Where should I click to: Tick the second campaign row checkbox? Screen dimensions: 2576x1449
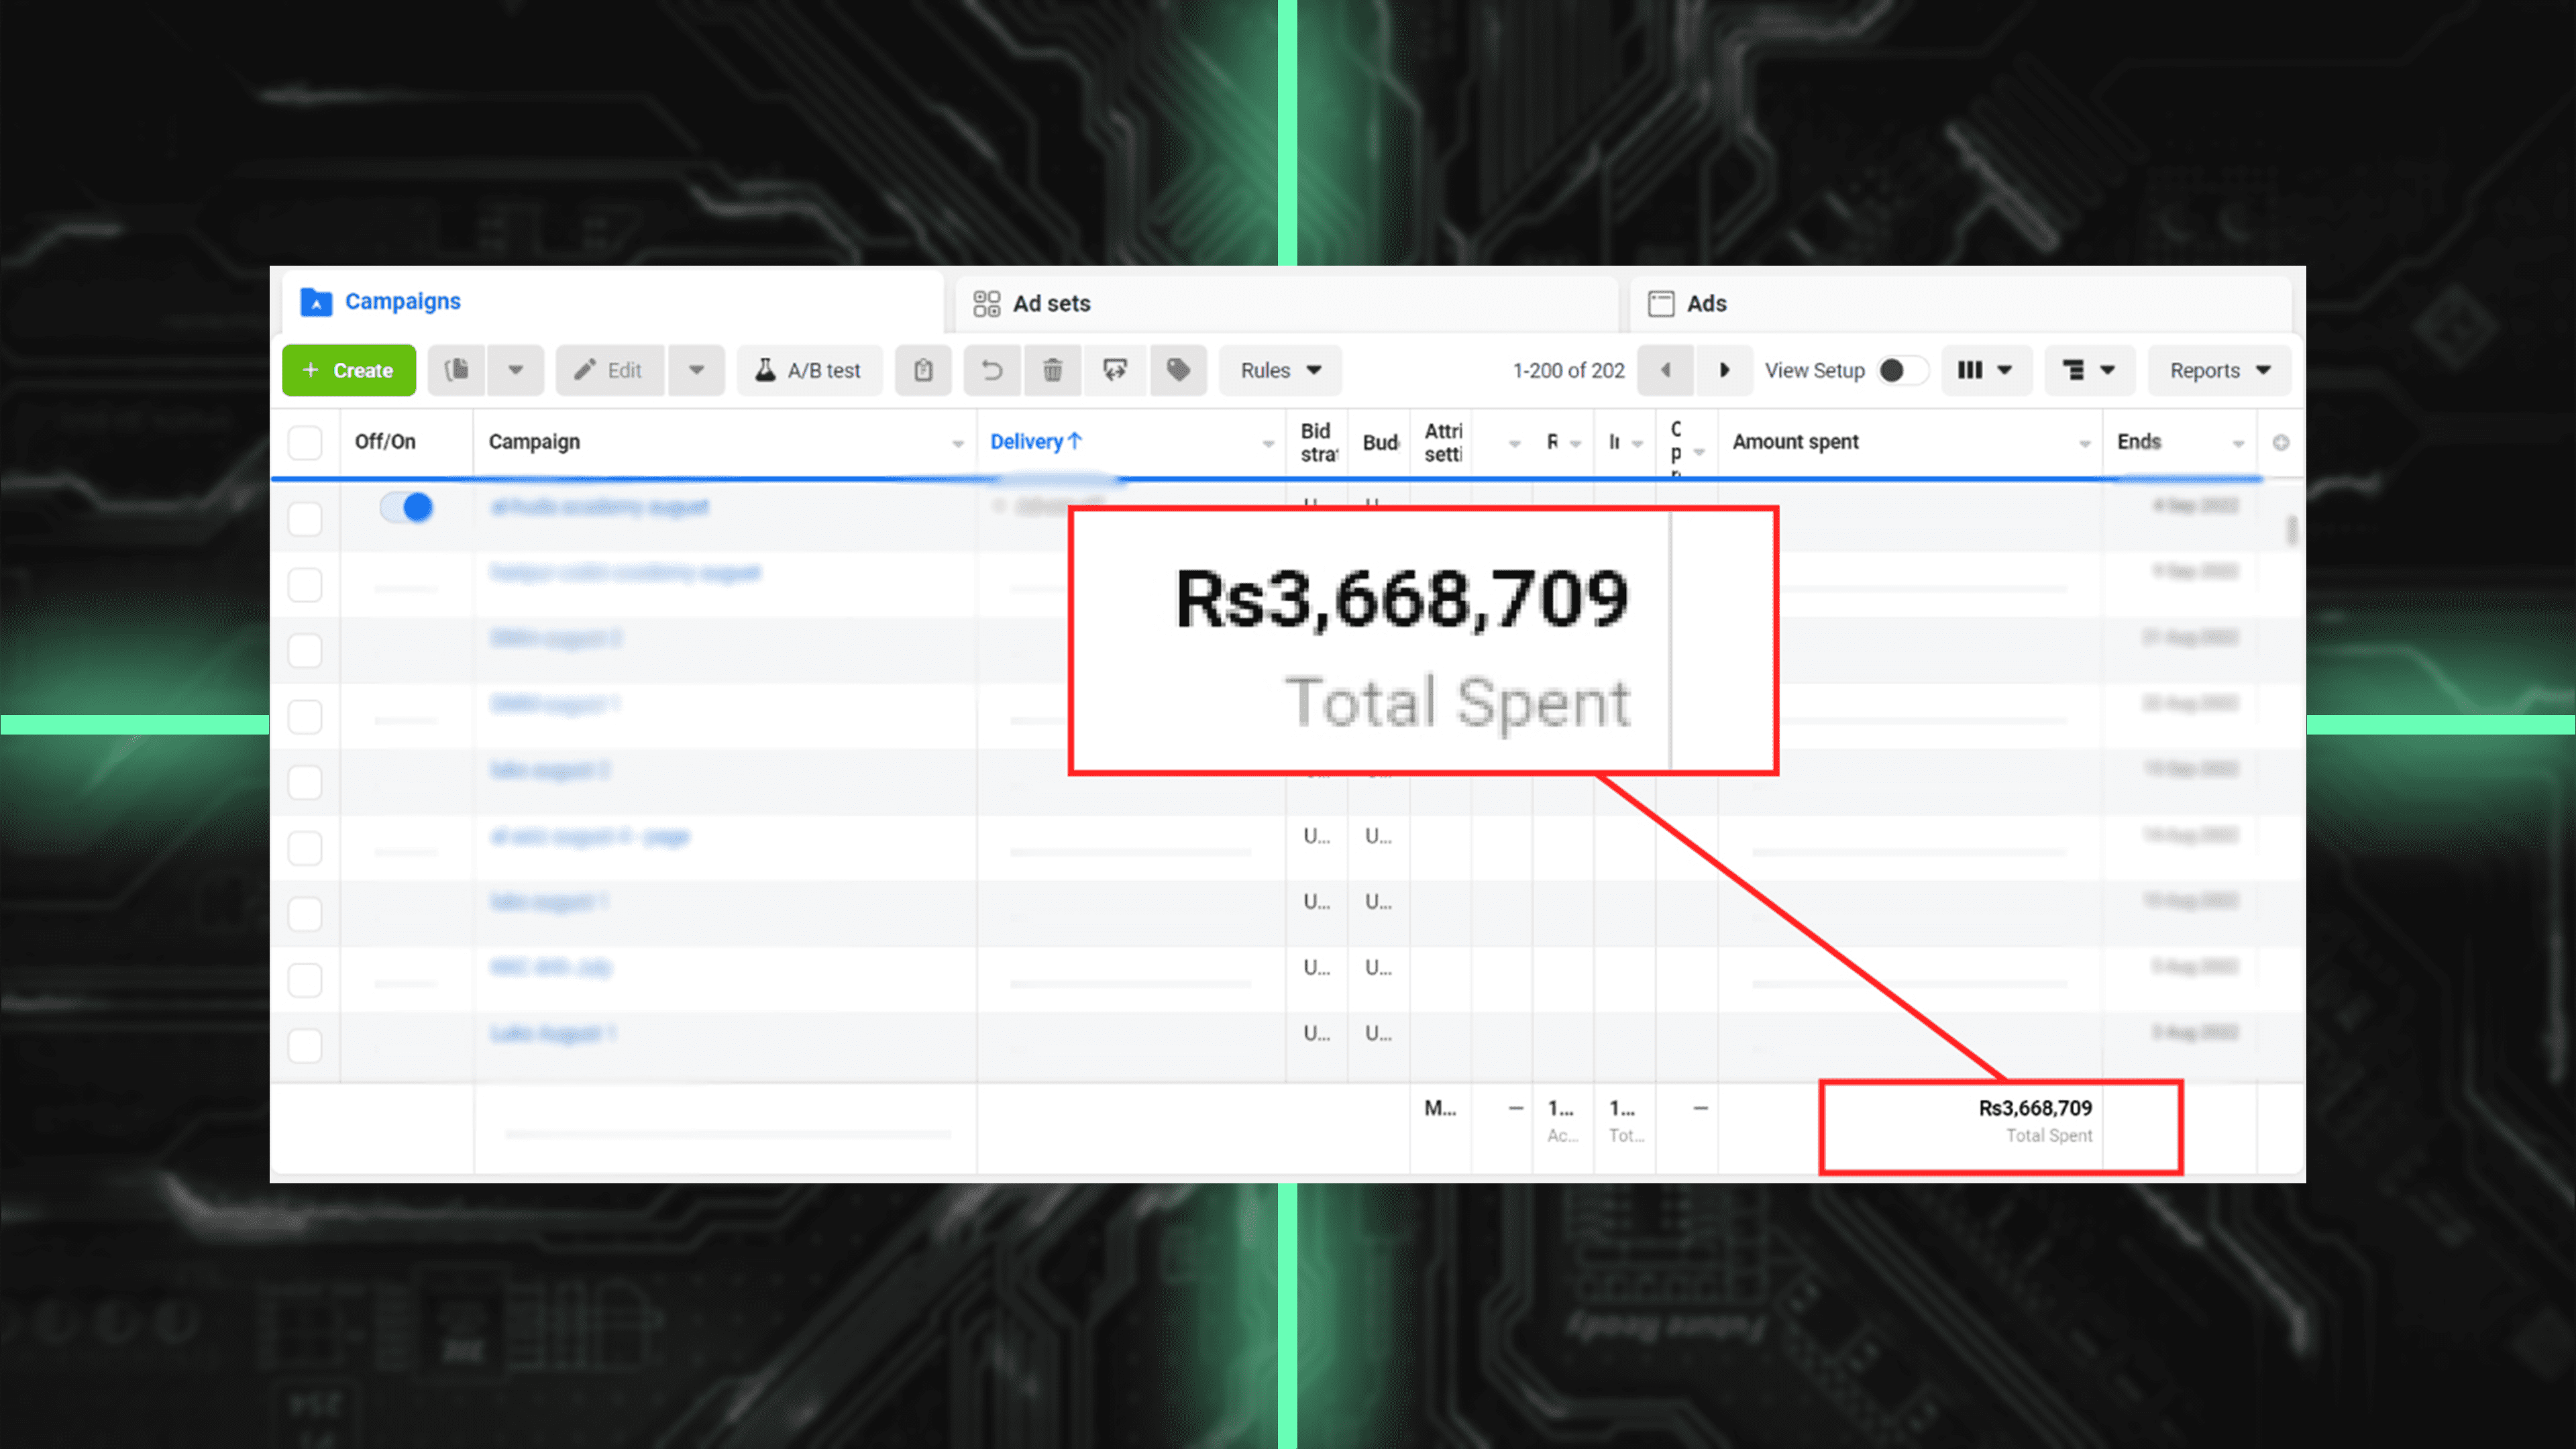[x=305, y=584]
